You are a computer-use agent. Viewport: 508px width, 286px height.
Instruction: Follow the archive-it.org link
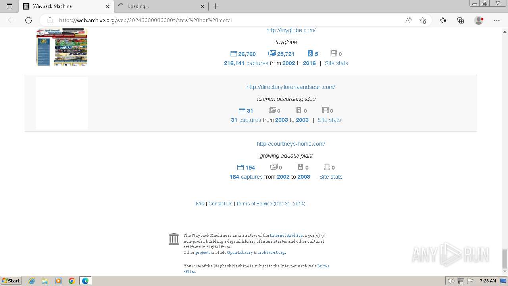(x=271, y=253)
